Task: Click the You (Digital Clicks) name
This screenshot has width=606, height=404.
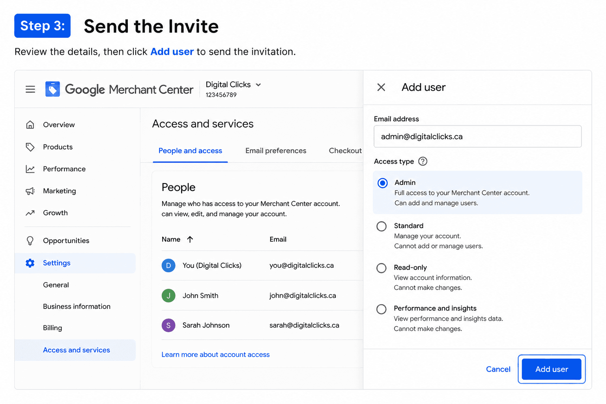Action: [x=212, y=266]
